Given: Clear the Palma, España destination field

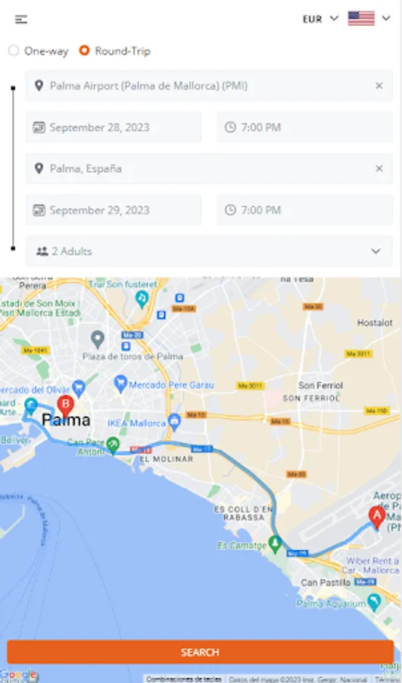Looking at the screenshot, I should click(379, 168).
